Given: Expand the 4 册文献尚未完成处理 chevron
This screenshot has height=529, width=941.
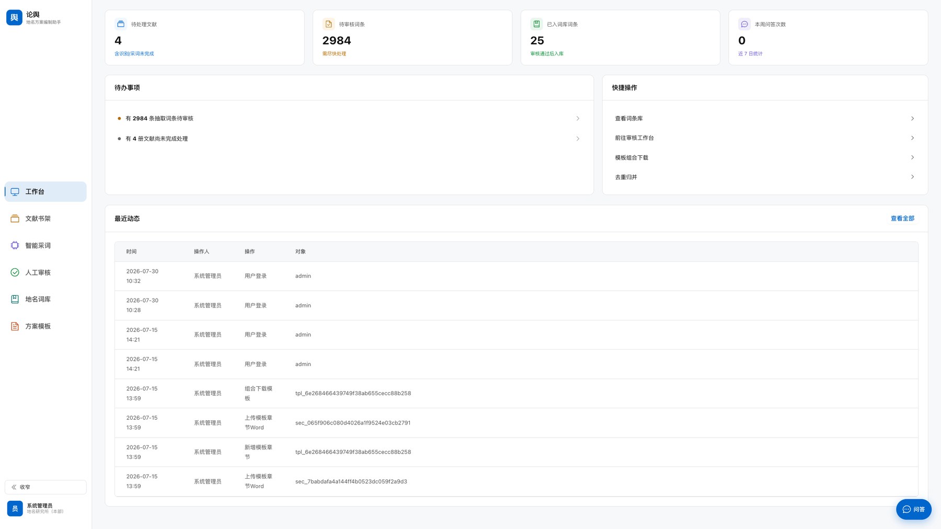Looking at the screenshot, I should coord(578,139).
